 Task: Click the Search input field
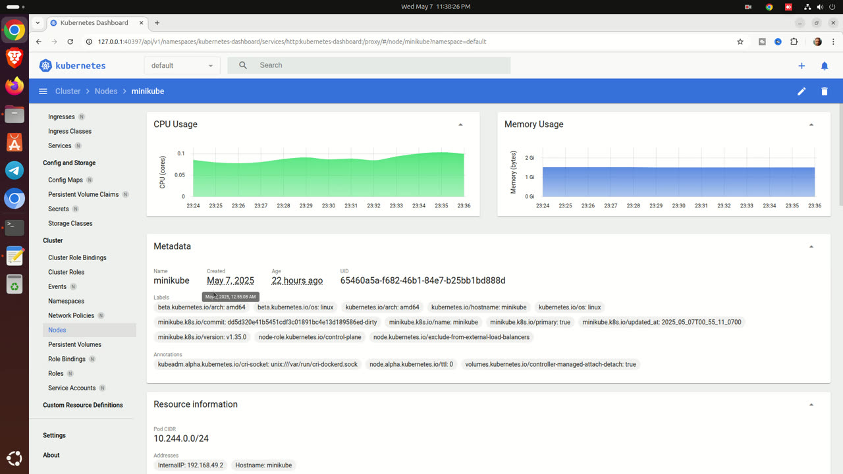(x=369, y=65)
